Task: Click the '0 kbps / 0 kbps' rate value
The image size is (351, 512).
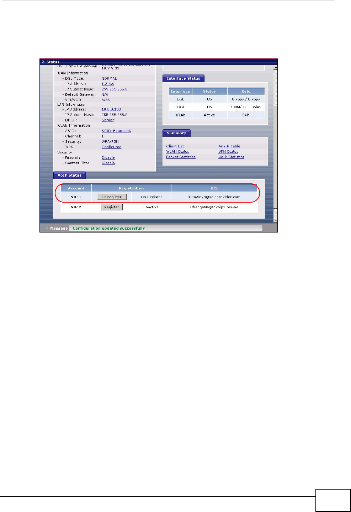Action: pos(246,99)
